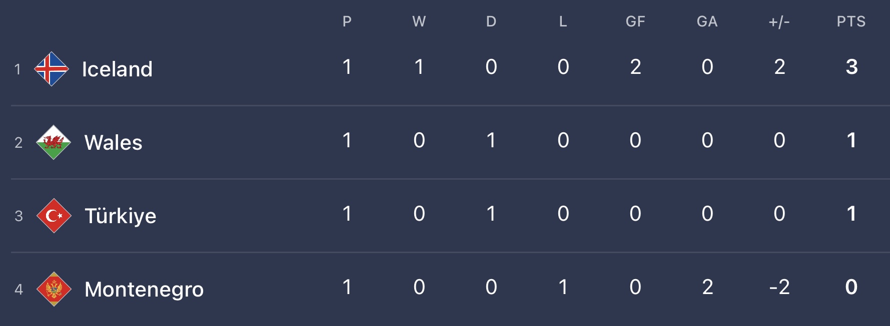
Task: Click the GF column header
Action: (x=635, y=21)
